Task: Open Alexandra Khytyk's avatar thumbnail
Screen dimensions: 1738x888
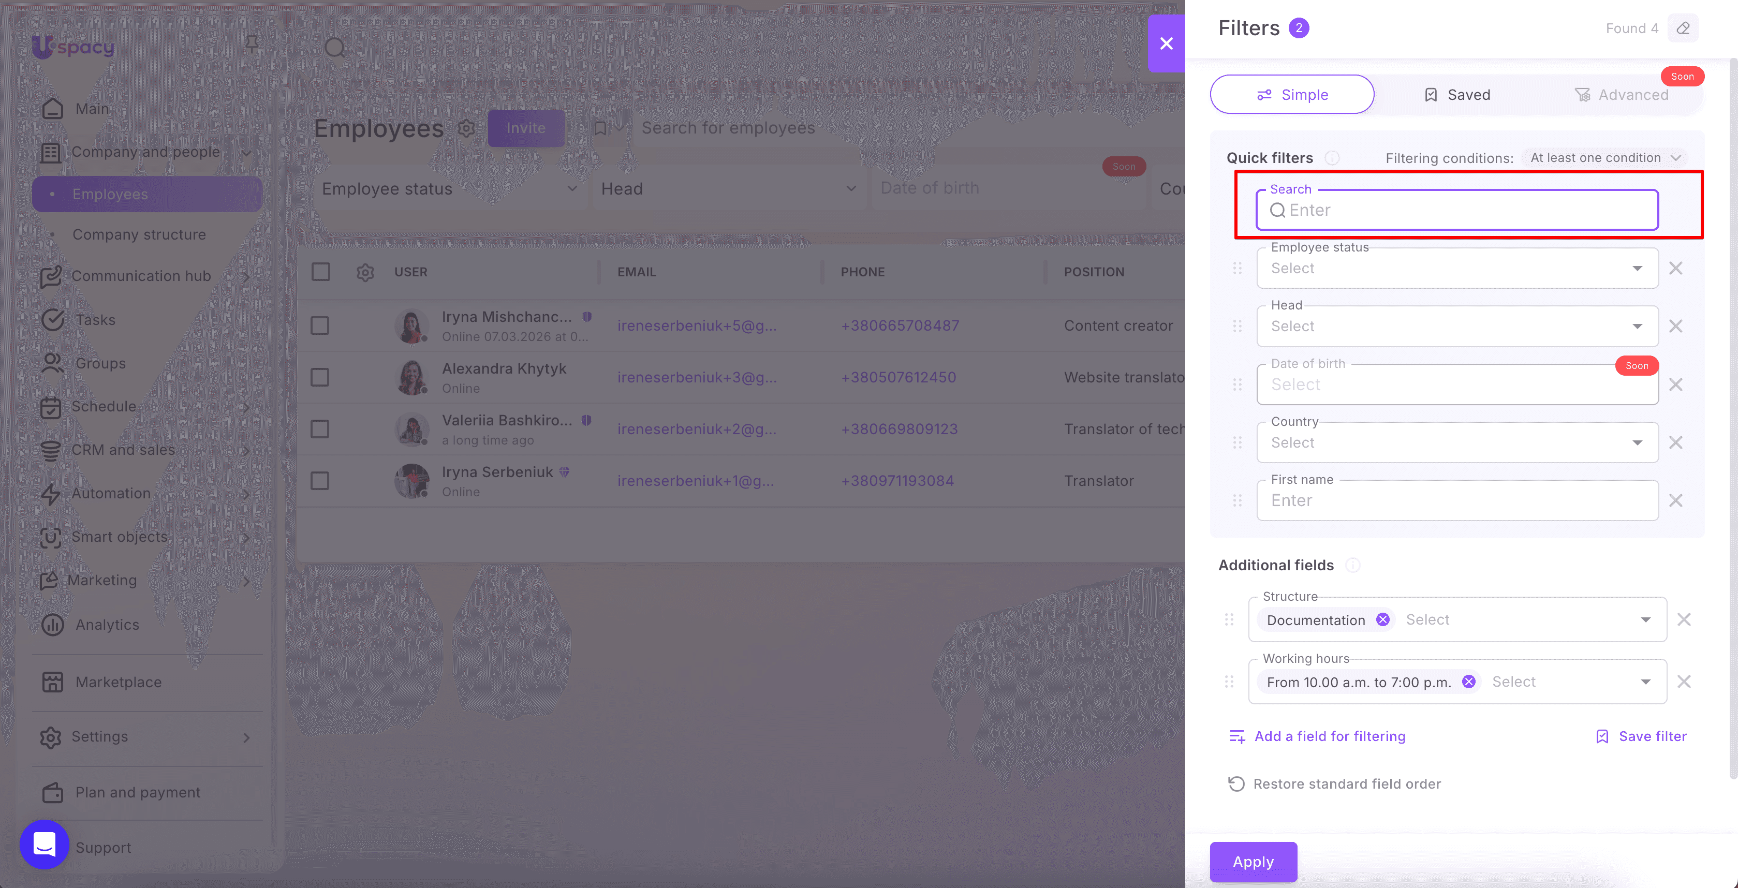Action: pyautogui.click(x=411, y=377)
